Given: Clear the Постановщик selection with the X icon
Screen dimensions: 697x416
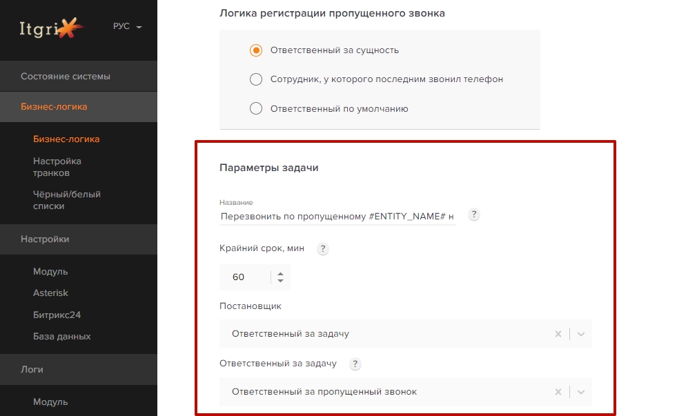Looking at the screenshot, I should (558, 333).
